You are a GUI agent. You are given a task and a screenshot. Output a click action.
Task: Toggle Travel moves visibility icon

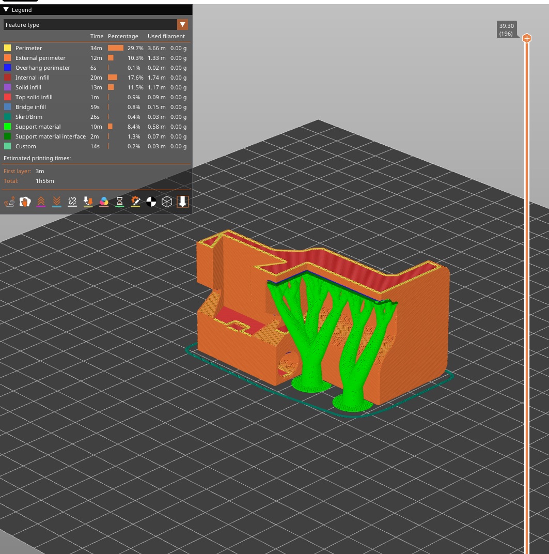click(9, 202)
